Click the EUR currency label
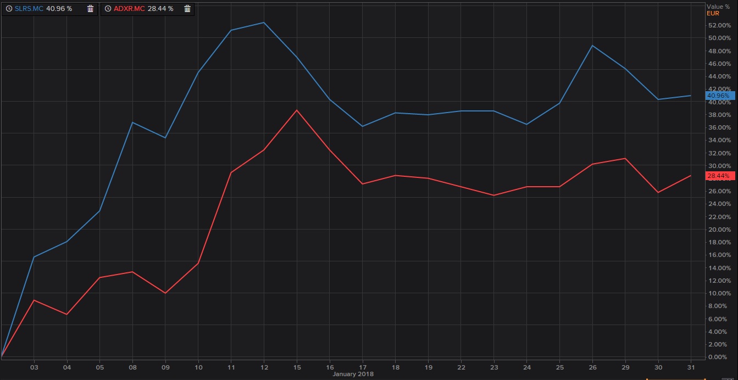This screenshot has width=738, height=380. [712, 13]
